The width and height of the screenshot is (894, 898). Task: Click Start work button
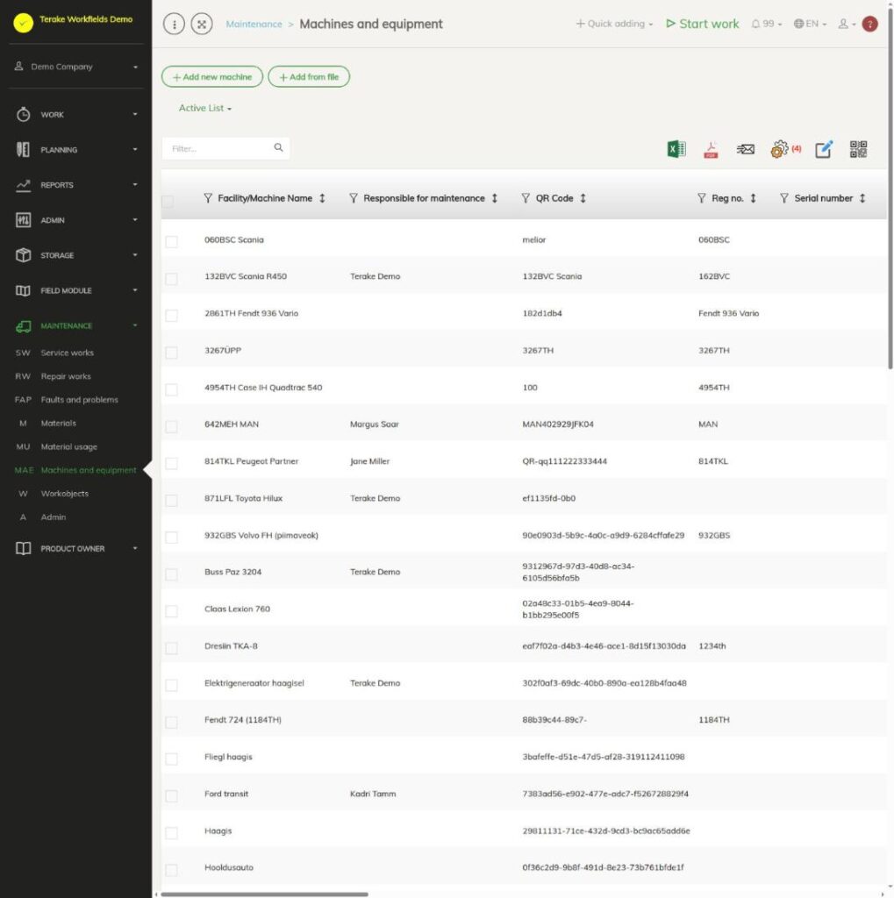tap(702, 24)
